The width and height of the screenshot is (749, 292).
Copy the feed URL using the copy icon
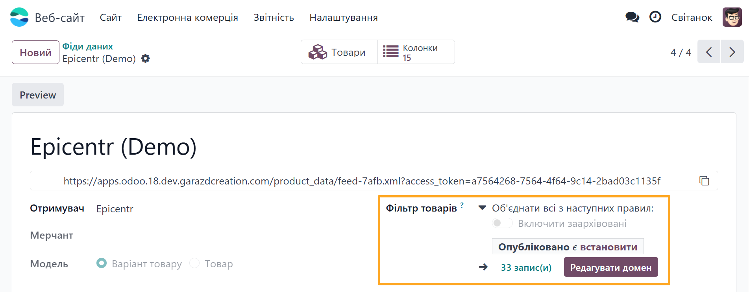tap(704, 181)
